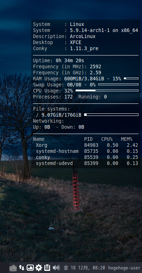Click the systemd-hostnam process entry

(57, 151)
